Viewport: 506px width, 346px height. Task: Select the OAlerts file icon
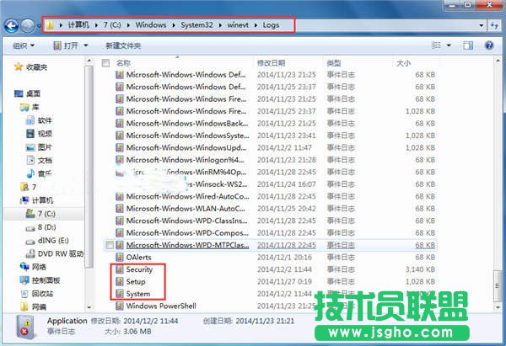120,257
